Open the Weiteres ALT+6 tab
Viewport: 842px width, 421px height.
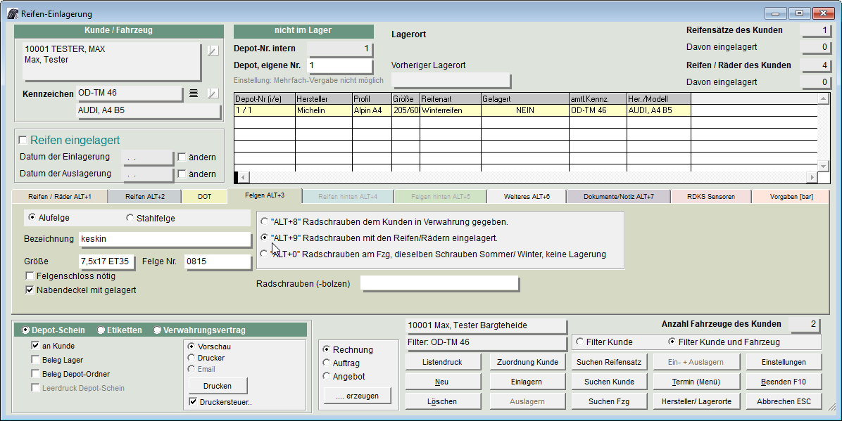pyautogui.click(x=527, y=197)
